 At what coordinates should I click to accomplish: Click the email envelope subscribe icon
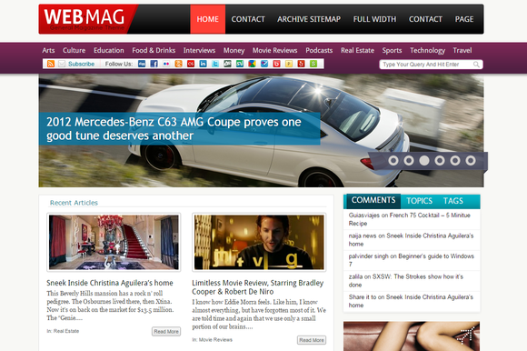tap(62, 64)
